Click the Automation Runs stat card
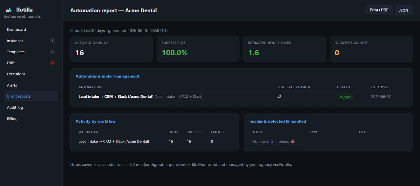Viewport: 420px width, 186px height. [x=112, y=49]
